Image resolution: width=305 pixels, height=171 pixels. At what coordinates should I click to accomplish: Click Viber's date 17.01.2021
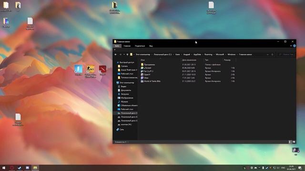tap(188, 78)
